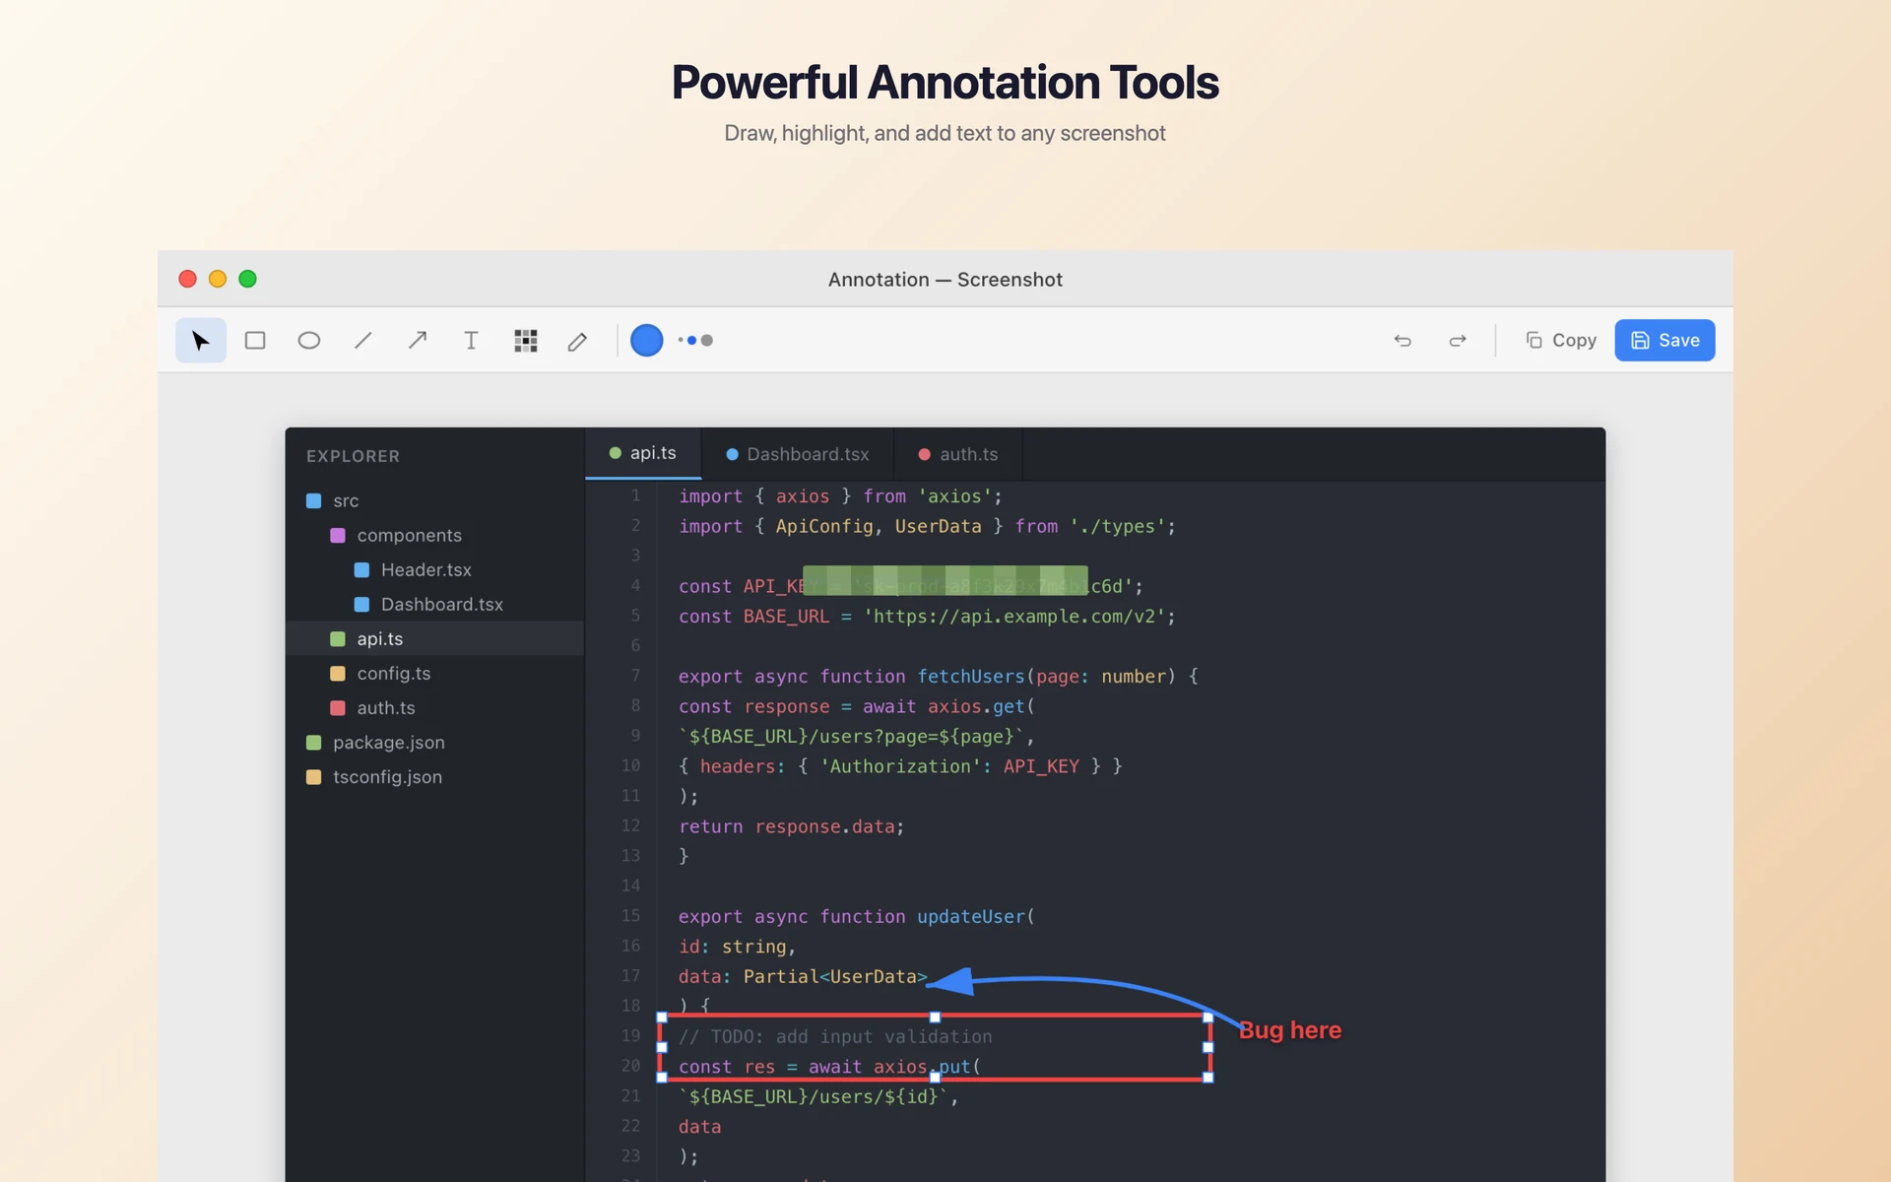Open the auth.ts editor tab
The image size is (1891, 1182).
point(958,454)
